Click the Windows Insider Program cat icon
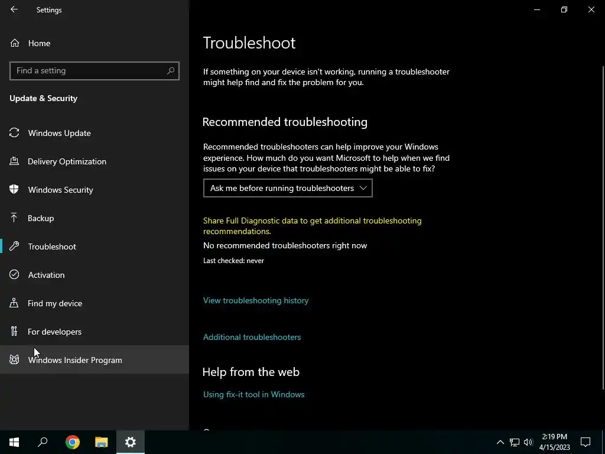 tap(14, 360)
